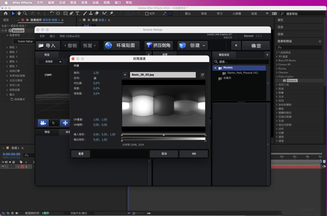Select the Selection arrow tool
Screen dimensions: 327x216
pos(13,13)
